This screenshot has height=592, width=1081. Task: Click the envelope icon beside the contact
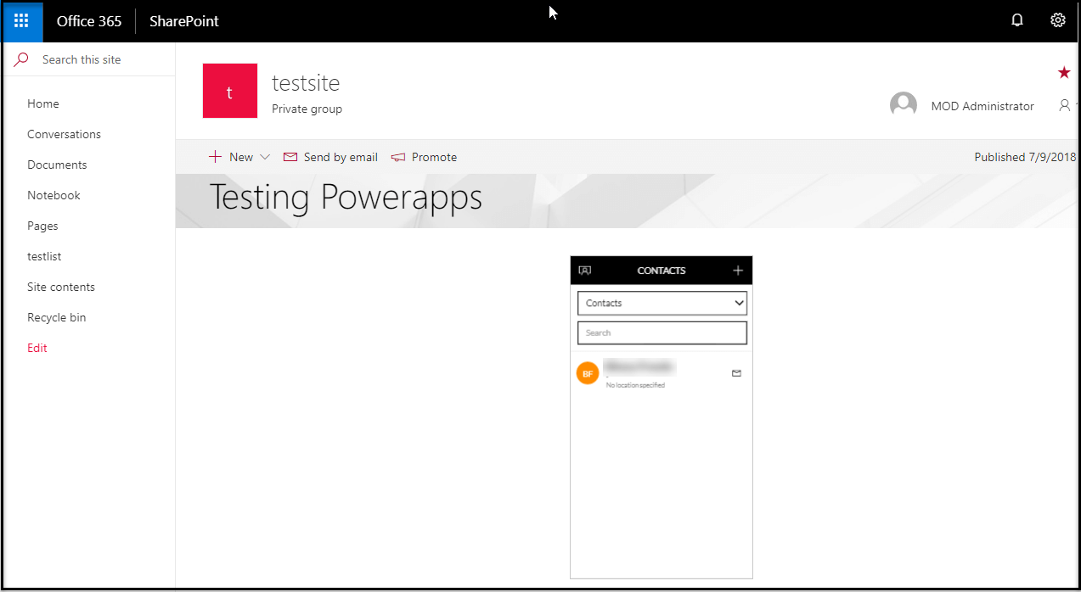pos(736,373)
